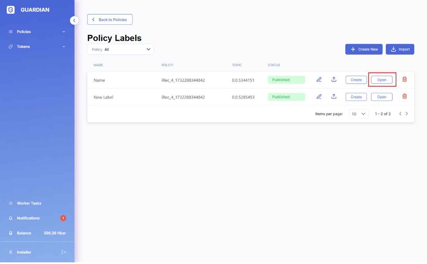Delete New Label using the trash icon

404,97
